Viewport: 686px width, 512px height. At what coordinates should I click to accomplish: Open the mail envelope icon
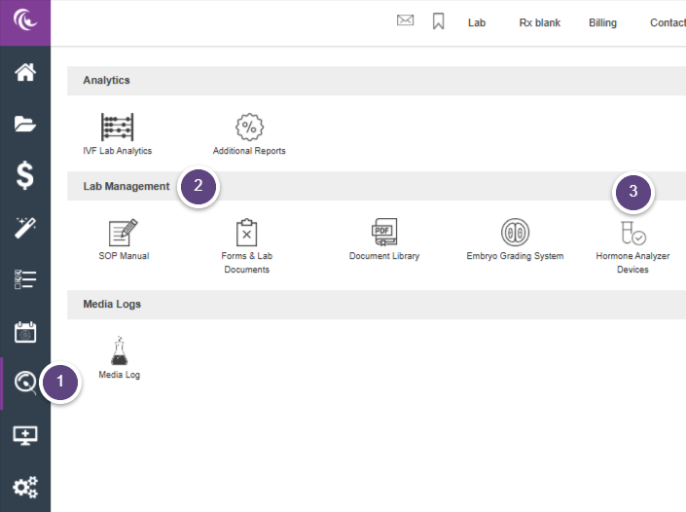pyautogui.click(x=406, y=21)
